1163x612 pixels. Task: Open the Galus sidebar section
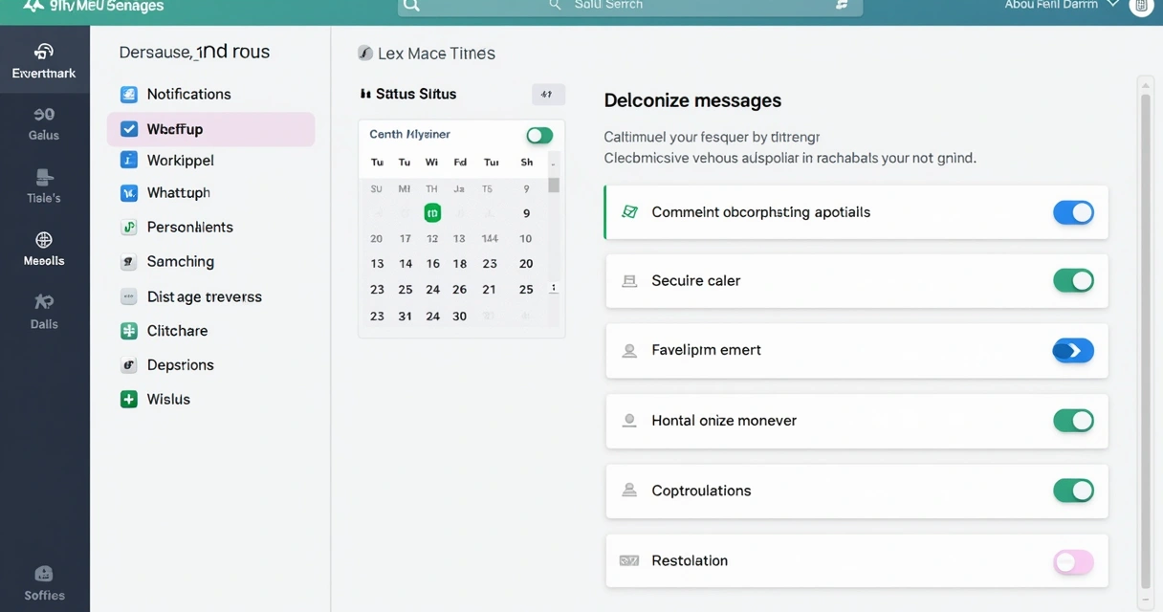[x=44, y=121]
